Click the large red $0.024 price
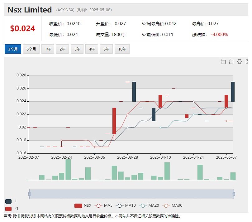Viewport: 252px width, 222px height. (x=22, y=28)
